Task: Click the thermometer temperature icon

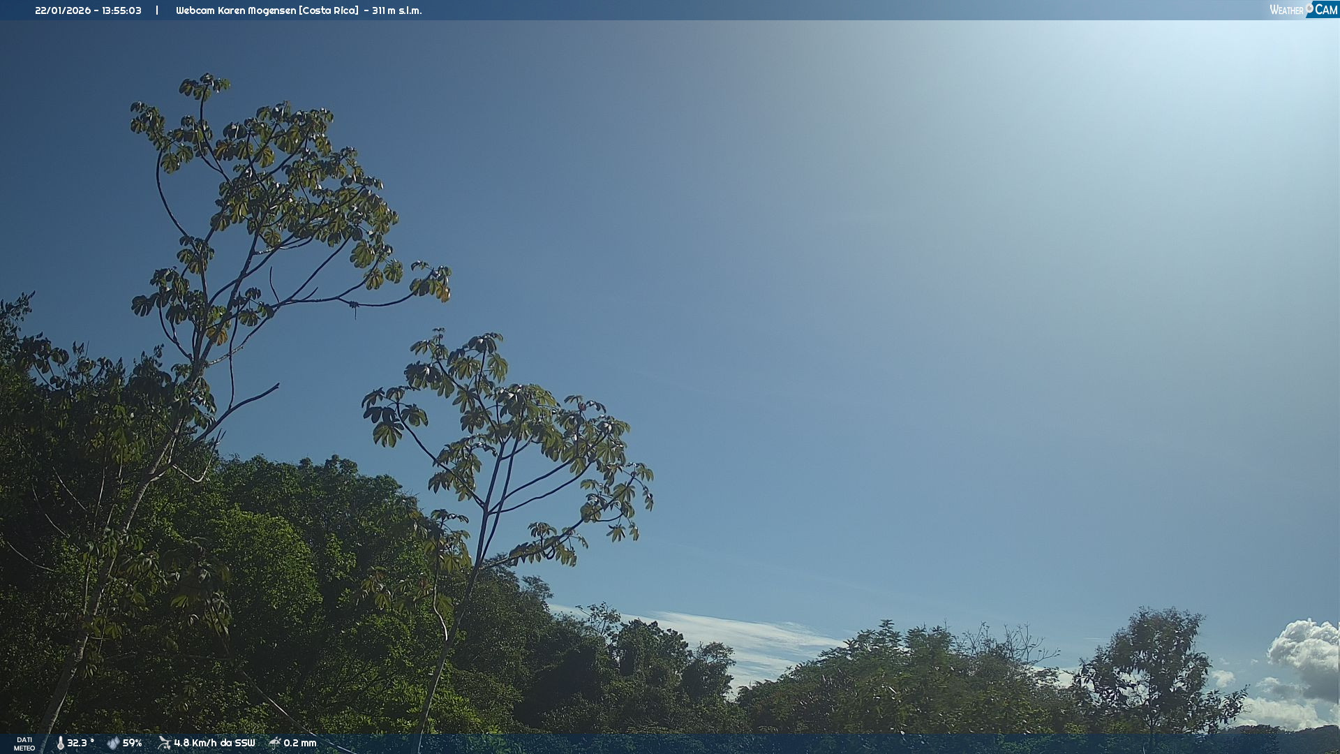Action: 61,744
